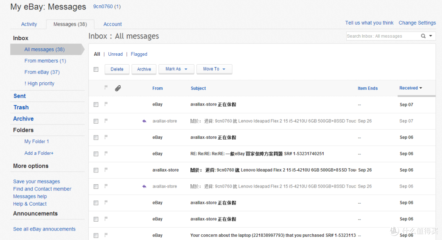Click the Delete button

117,69
